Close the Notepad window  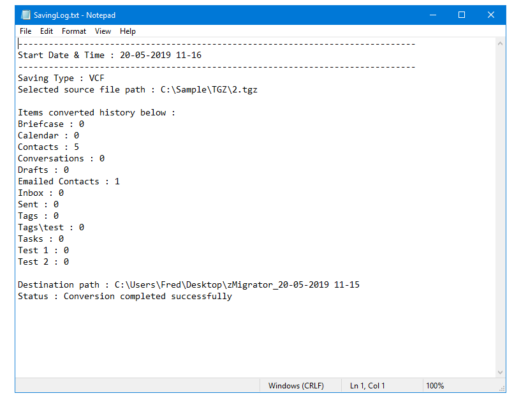tap(491, 15)
